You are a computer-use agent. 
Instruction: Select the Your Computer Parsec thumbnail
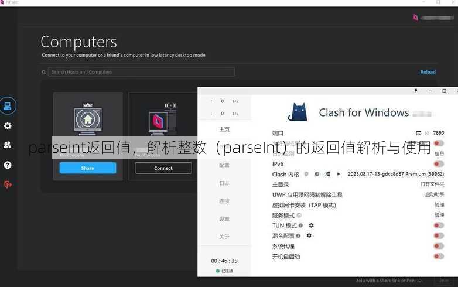163,119
